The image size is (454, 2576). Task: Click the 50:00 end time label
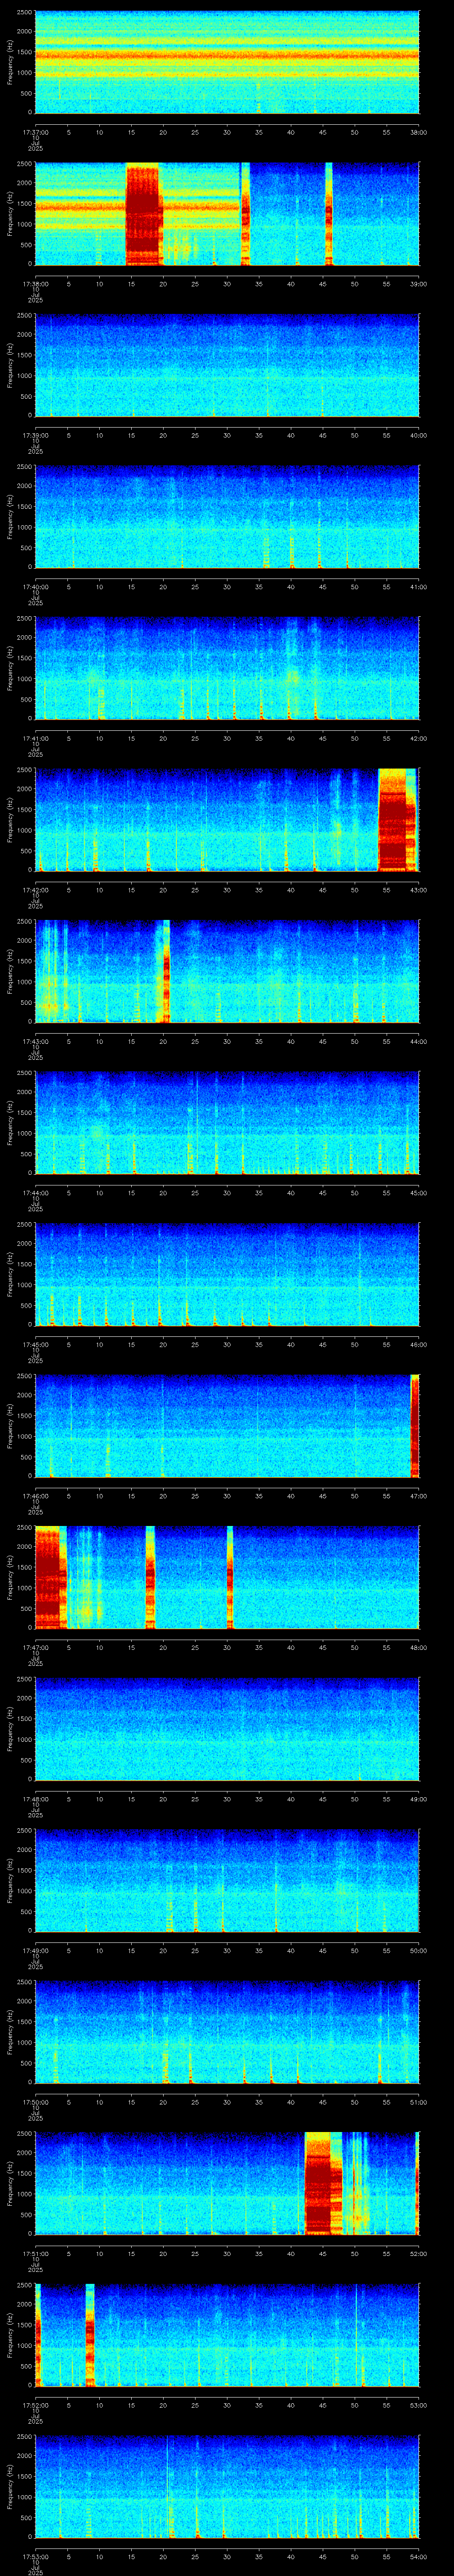click(x=418, y=1950)
